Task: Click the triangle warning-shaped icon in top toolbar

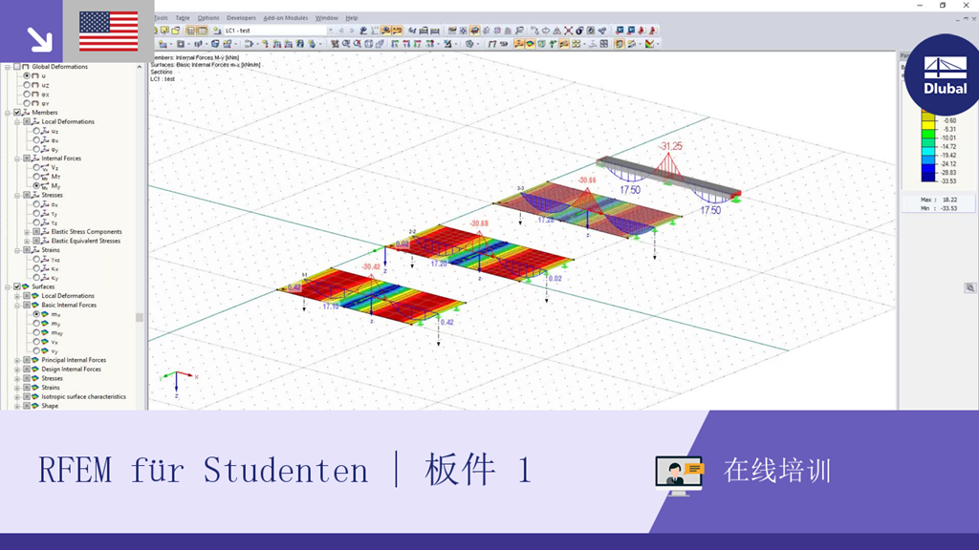Action: [557, 30]
